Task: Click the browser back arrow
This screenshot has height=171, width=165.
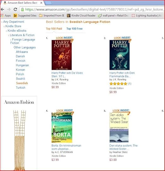Action: pyautogui.click(x=3, y=9)
